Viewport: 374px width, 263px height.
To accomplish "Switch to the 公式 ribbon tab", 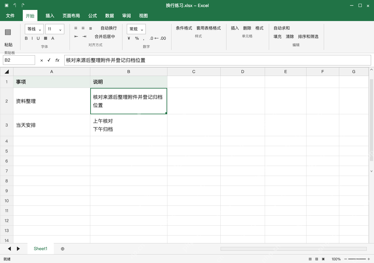I will 93,15.
